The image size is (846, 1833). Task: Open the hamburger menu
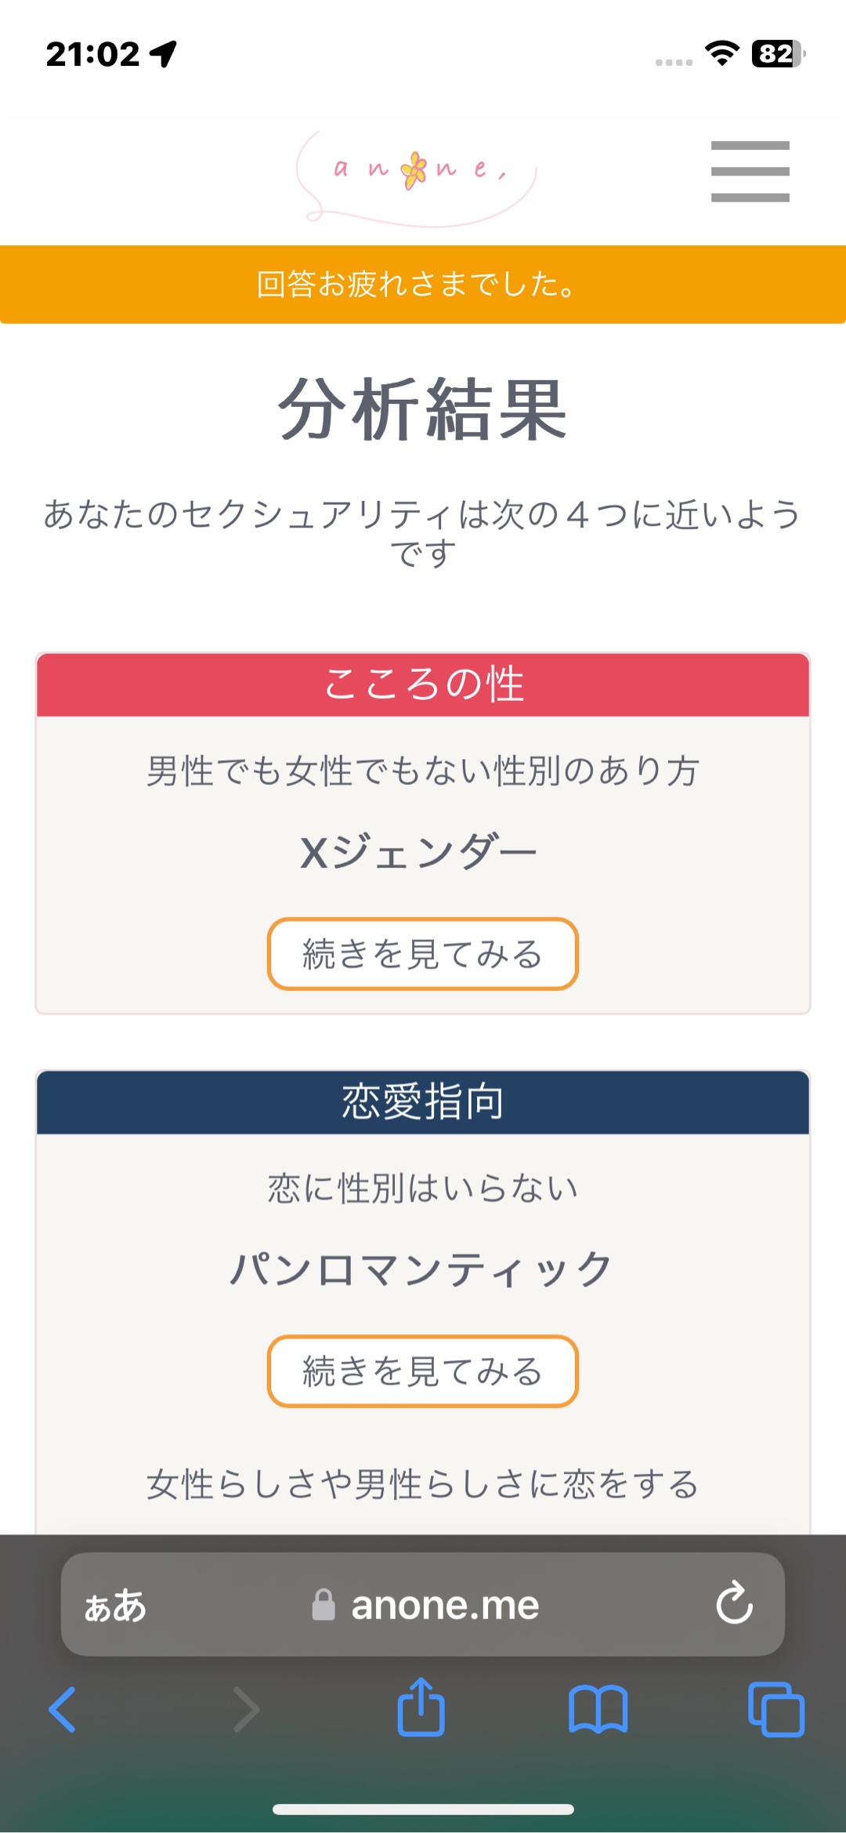pos(750,172)
